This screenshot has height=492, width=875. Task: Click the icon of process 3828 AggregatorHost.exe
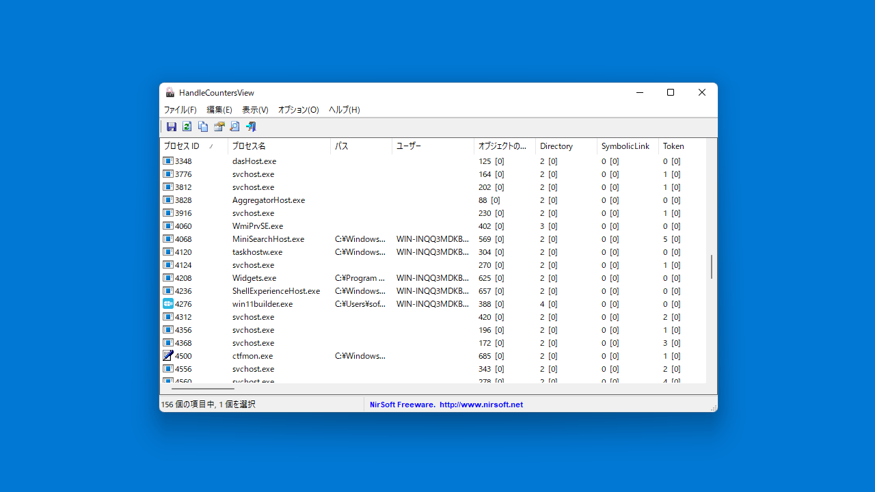(x=168, y=200)
